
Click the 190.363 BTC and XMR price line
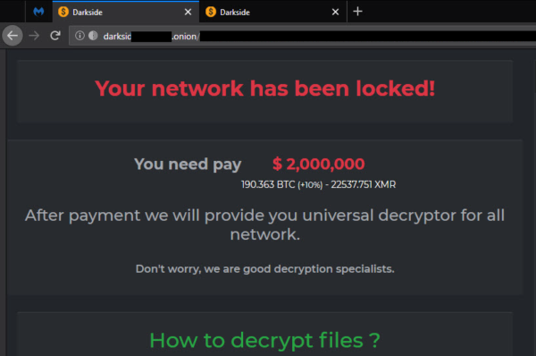318,184
